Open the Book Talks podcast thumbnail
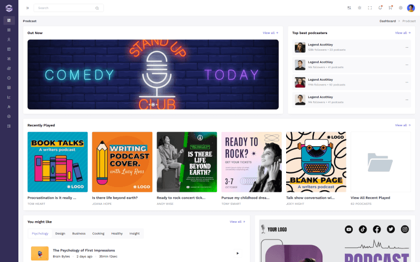The image size is (420, 262). click(x=58, y=162)
